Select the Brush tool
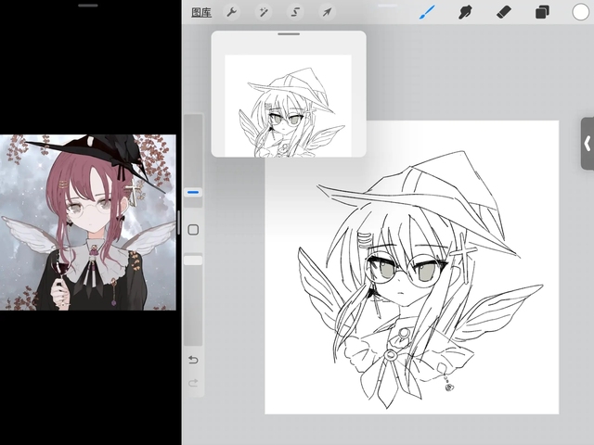The height and width of the screenshot is (445, 594). (x=427, y=12)
